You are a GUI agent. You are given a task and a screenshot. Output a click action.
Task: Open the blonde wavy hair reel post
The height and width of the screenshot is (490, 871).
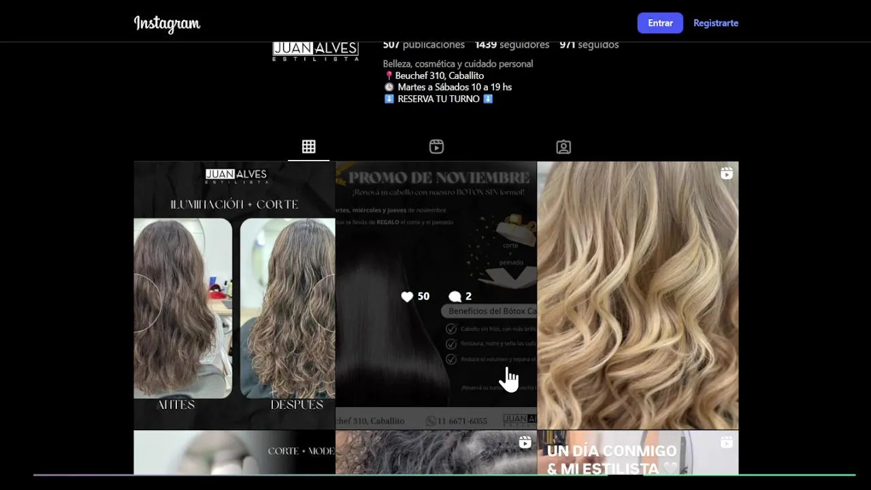[638, 295]
